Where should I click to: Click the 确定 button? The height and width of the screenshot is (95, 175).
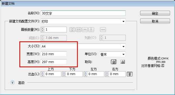pyautogui.click(x=155, y=13)
